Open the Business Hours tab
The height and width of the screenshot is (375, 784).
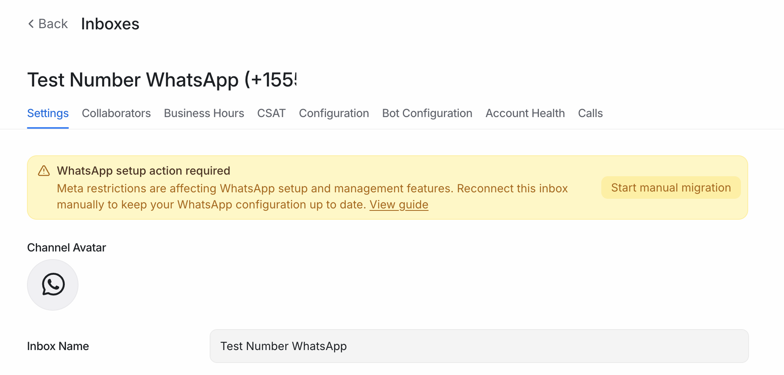pyautogui.click(x=204, y=113)
